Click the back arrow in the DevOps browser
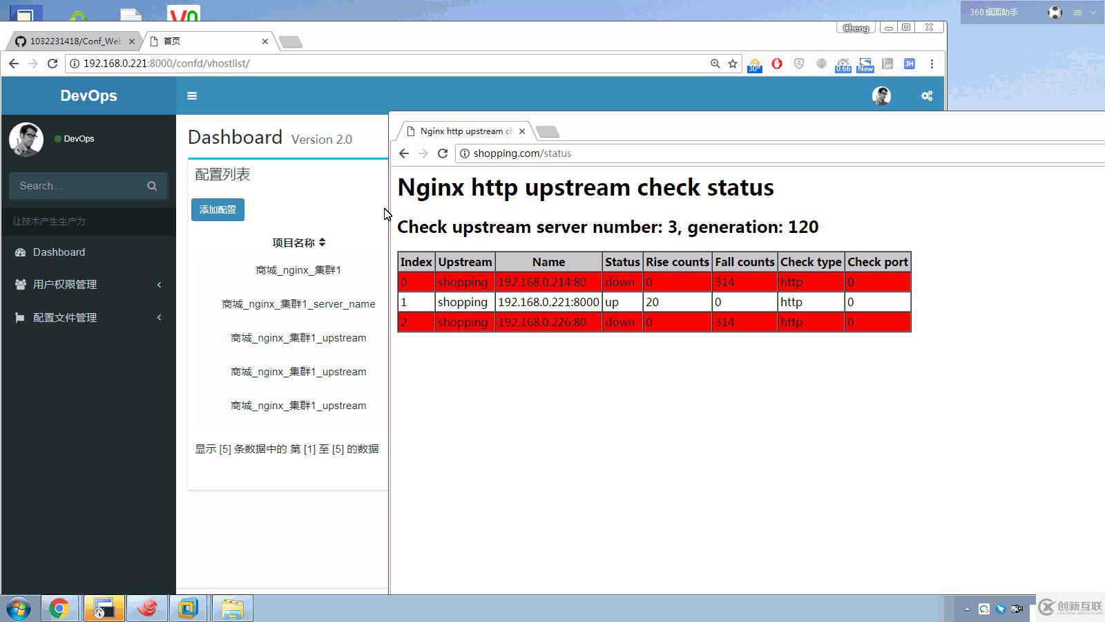Image resolution: width=1105 pixels, height=622 pixels. [14, 64]
